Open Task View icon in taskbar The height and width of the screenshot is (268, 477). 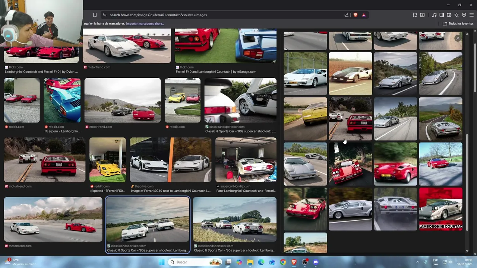point(228,262)
